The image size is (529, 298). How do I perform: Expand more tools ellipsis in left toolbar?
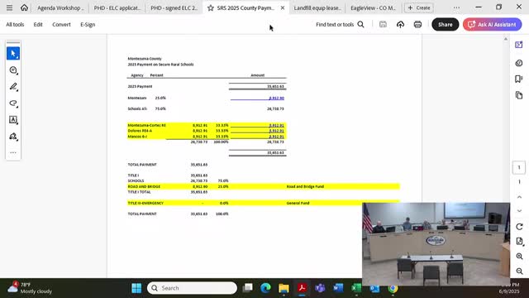point(13,152)
